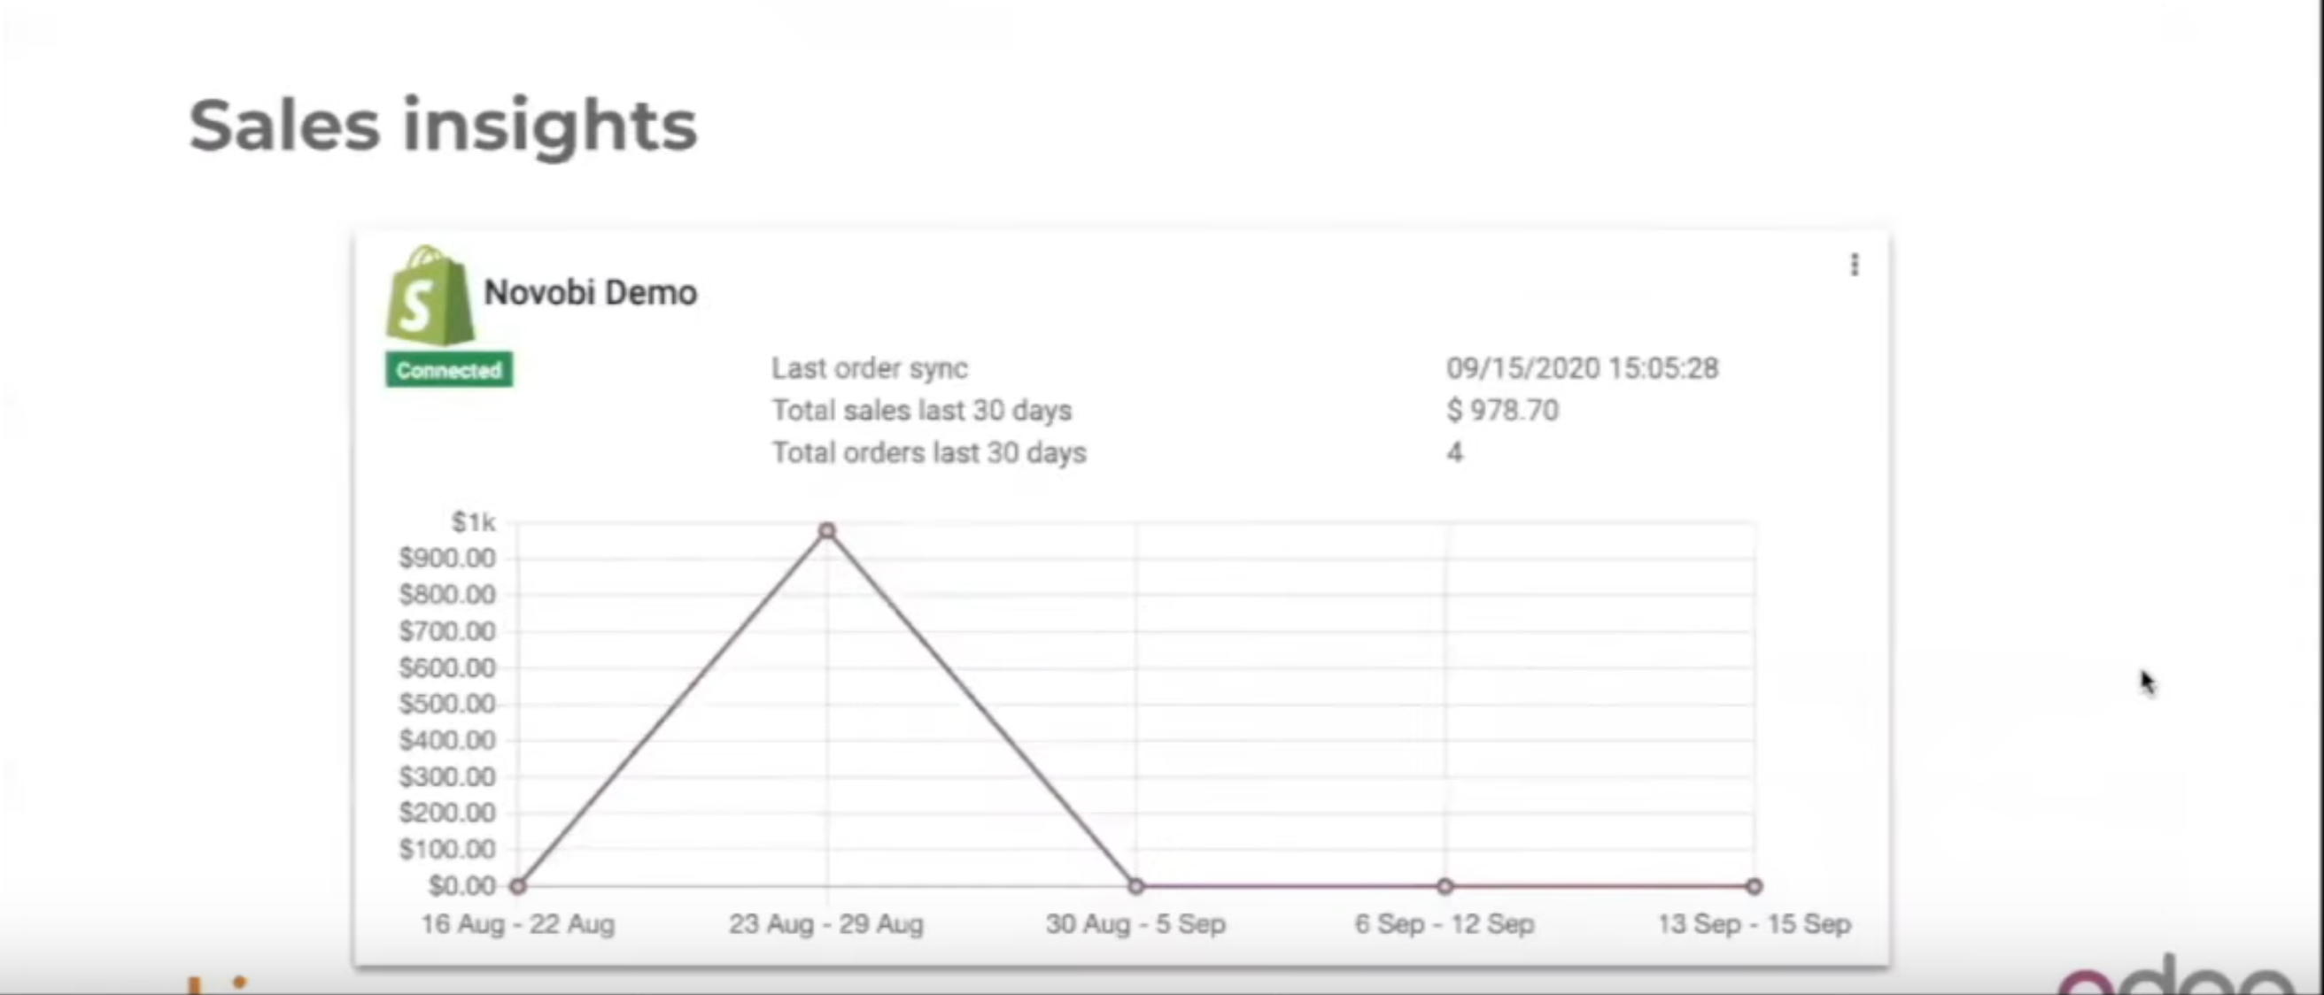
Task: Click the Total sales last 30 days label
Action: click(921, 411)
